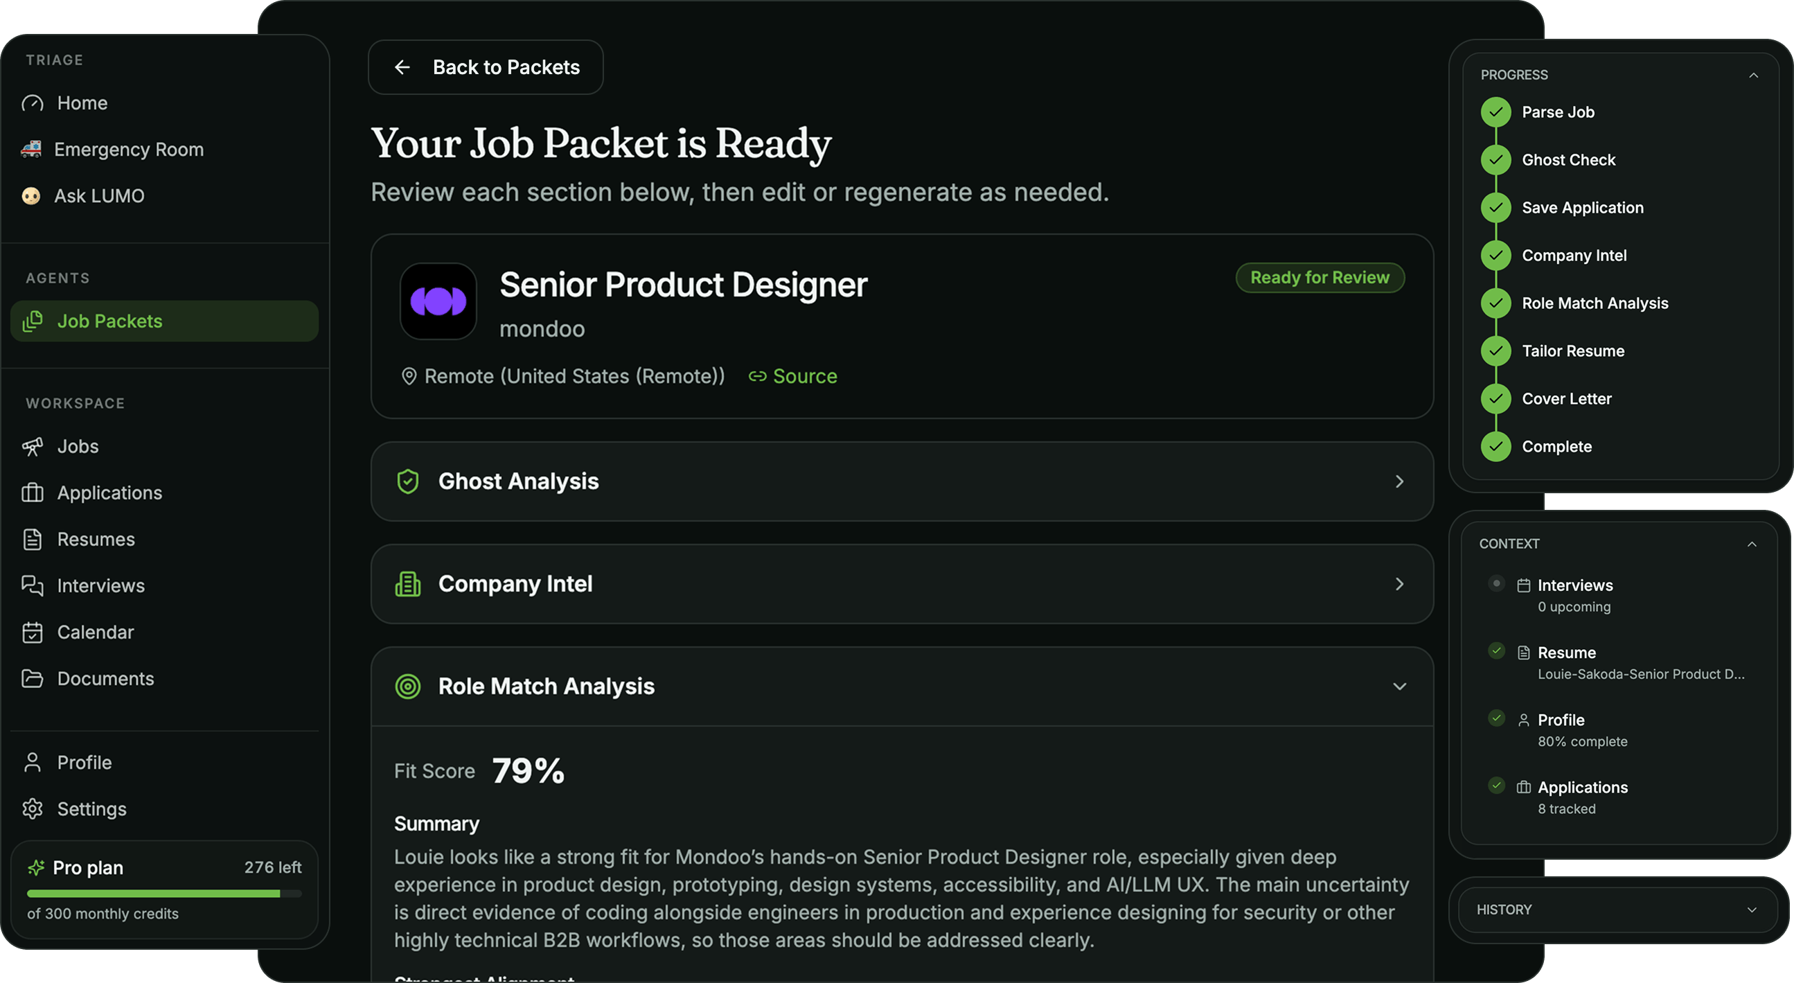Viewport: 1794px width, 983px height.
Task: Click the Settings gear icon
Action: click(33, 809)
